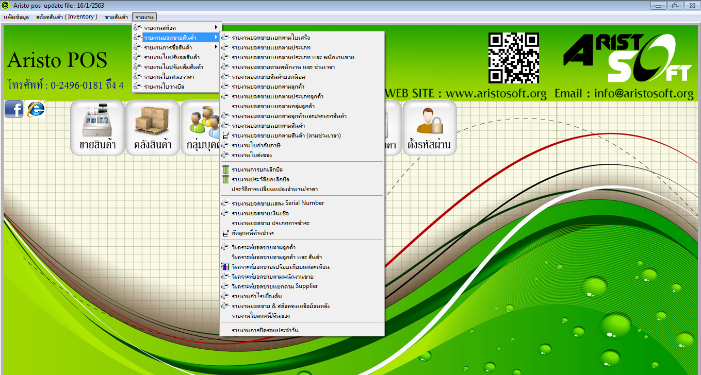Click report icon beside รายงานกำไรเบื้องต้น
The height and width of the screenshot is (375, 701).
(x=225, y=296)
